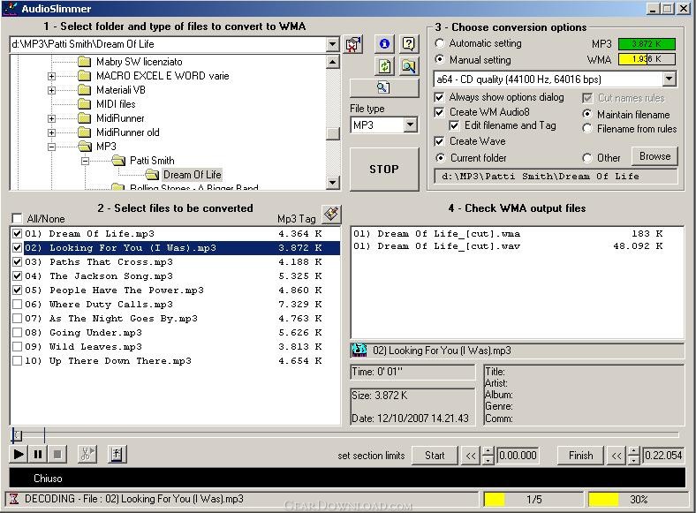This screenshot has width=696, height=513.
Task: Select the Maintain filename radio button
Action: coord(586,115)
